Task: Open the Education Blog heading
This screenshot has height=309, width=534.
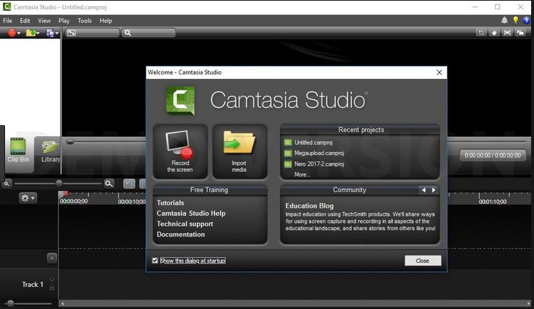Action: tap(310, 206)
